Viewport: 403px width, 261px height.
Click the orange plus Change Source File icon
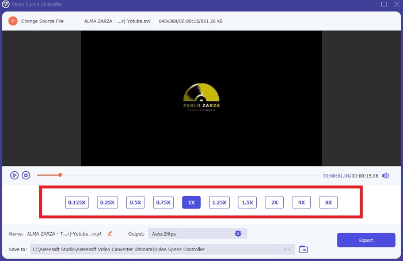coord(13,21)
